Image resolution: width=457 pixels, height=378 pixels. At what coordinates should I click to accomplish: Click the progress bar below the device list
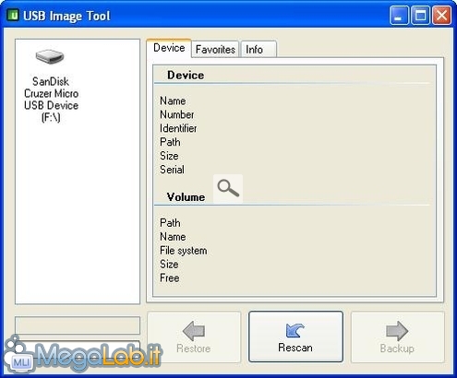[x=78, y=325]
